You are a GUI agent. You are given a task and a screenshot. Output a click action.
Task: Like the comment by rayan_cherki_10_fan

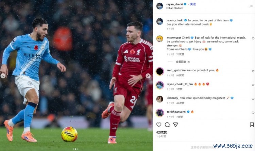253,85
